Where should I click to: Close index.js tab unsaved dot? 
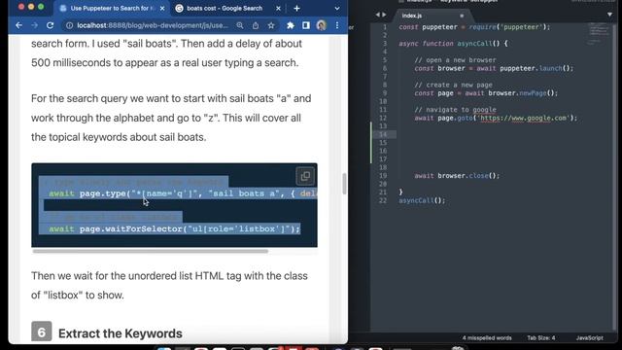462,16
